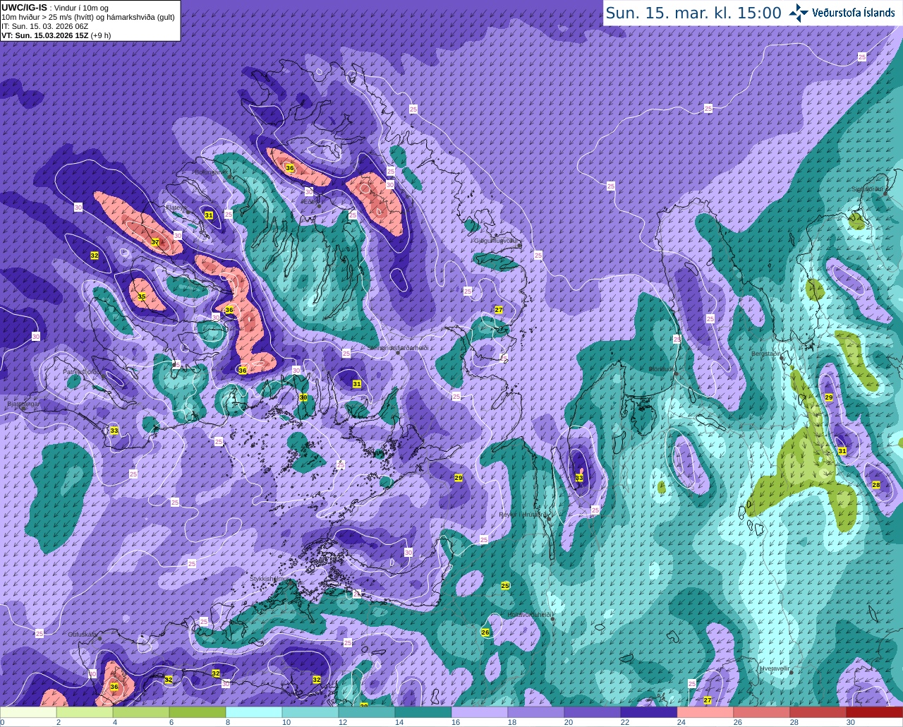Select the Holtavörðuheiði station label

[529, 615]
